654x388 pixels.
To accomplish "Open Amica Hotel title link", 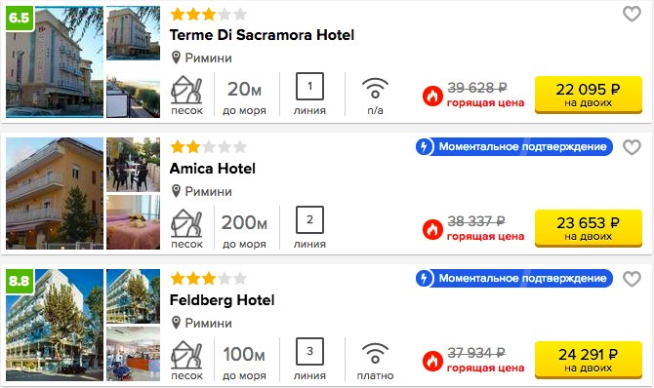I will pyautogui.click(x=212, y=169).
